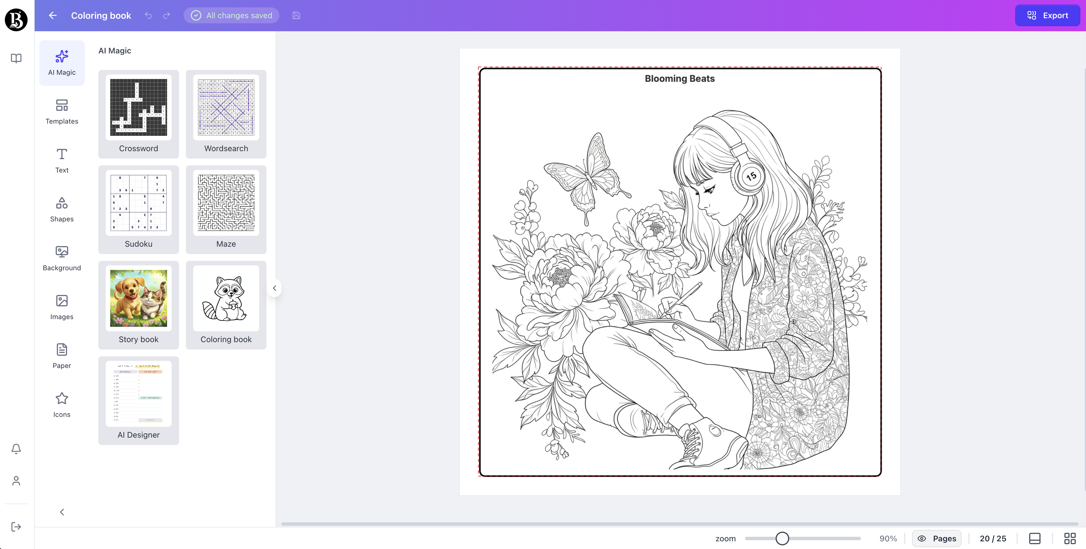Toggle the single page view icon
1086x549 pixels.
coord(1035,538)
